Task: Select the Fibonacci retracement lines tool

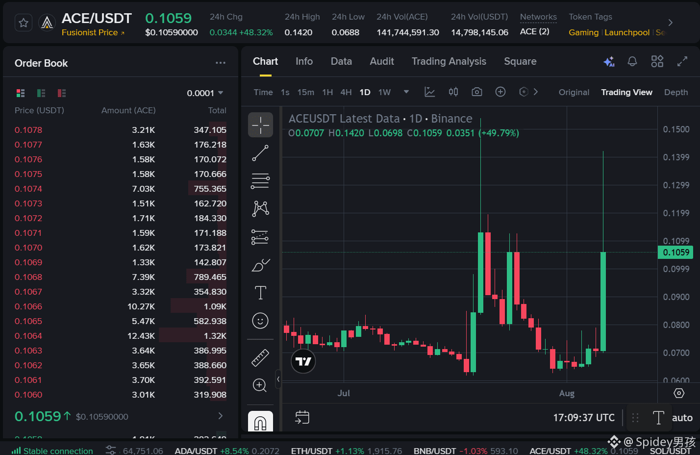Action: click(260, 181)
